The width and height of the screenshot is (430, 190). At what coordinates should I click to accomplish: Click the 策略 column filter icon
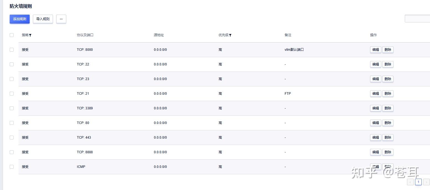(x=30, y=35)
